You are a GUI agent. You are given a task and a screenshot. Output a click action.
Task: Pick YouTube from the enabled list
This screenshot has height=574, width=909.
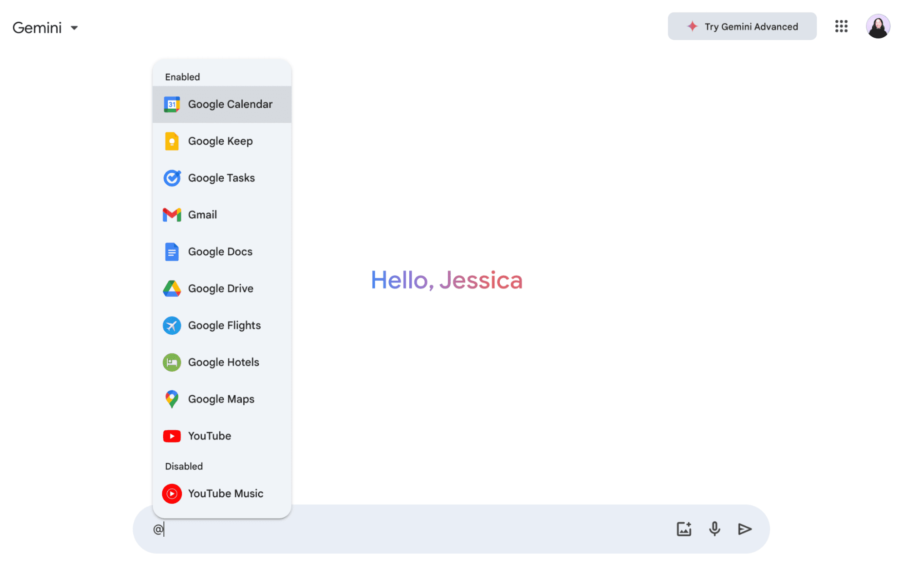pyautogui.click(x=222, y=436)
